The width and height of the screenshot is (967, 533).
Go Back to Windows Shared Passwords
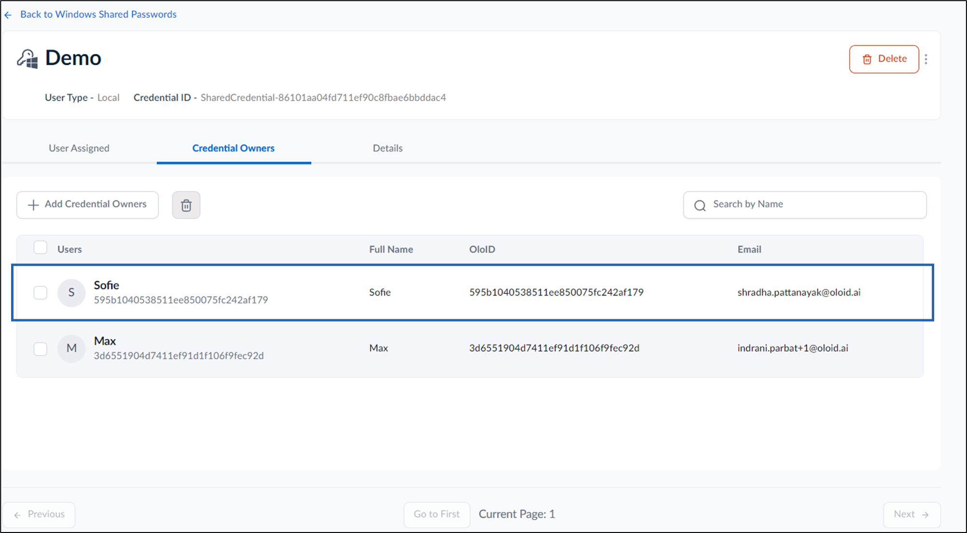[98, 14]
